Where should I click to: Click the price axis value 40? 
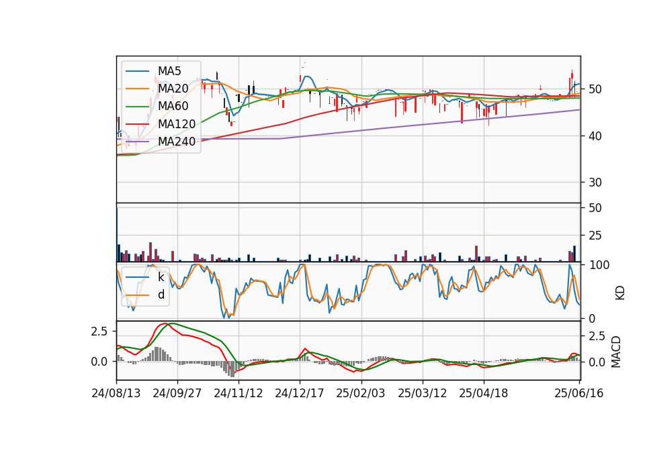[595, 136]
